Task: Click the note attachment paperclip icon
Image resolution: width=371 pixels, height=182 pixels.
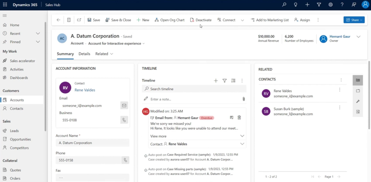Action: click(244, 99)
